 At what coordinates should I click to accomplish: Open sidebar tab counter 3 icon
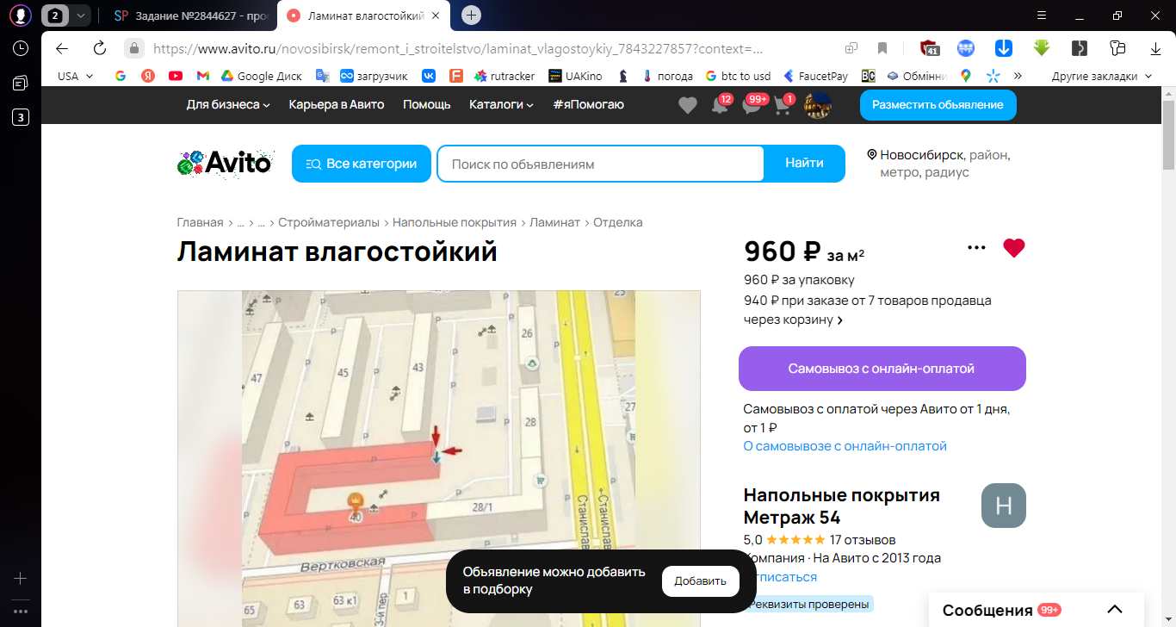(21, 117)
